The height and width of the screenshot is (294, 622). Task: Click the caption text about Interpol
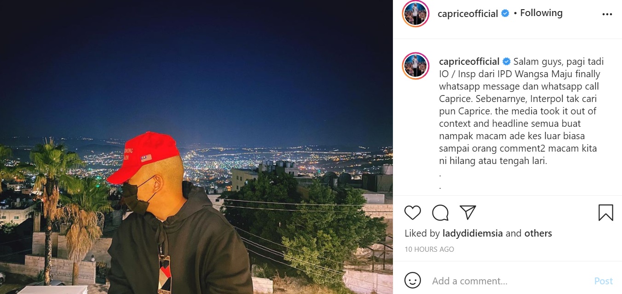coord(520,111)
